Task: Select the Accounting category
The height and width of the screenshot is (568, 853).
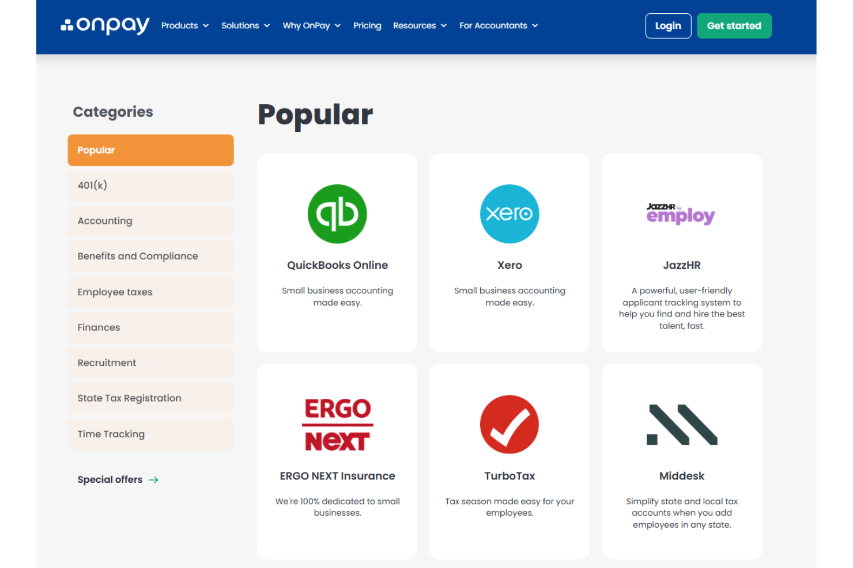Action: pos(150,221)
